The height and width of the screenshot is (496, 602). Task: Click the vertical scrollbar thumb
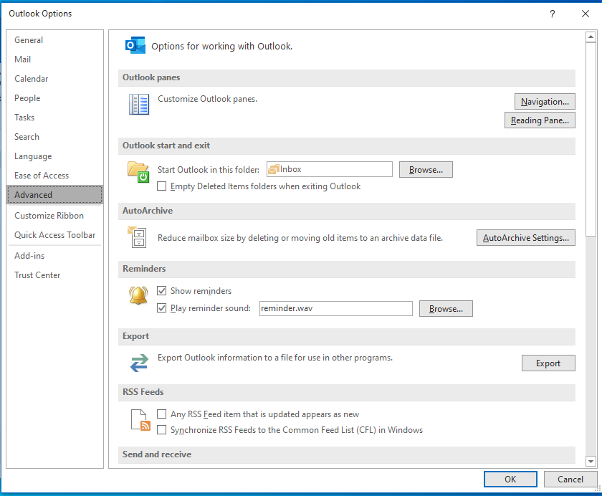(x=591, y=139)
